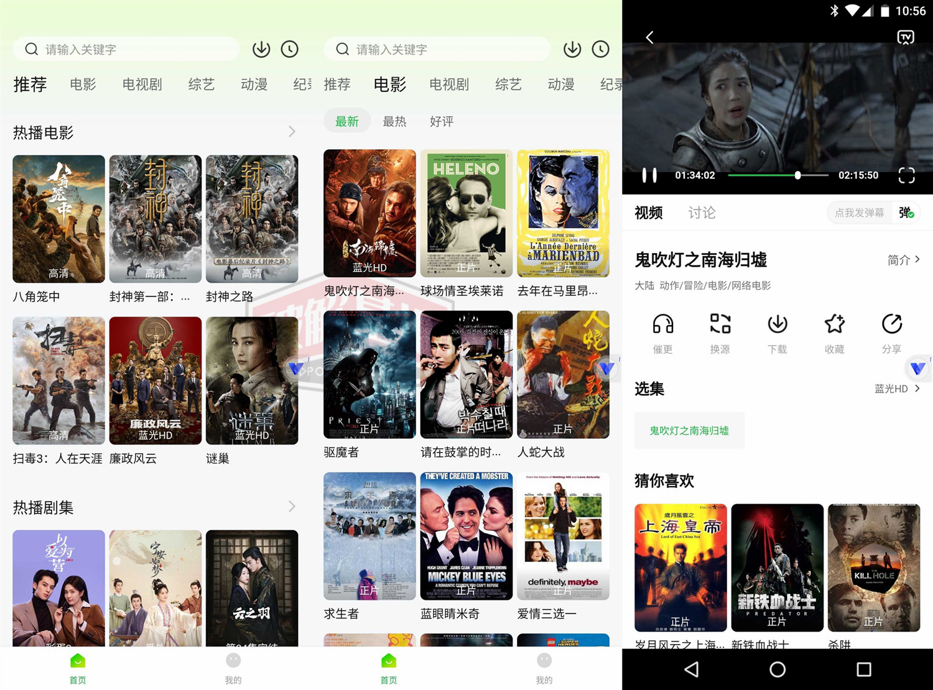This screenshot has width=933, height=690.
Task: Go back with the player back arrow
Action: tap(650, 37)
